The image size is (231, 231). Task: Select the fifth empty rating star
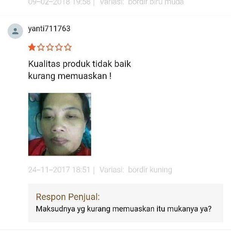(x=68, y=47)
